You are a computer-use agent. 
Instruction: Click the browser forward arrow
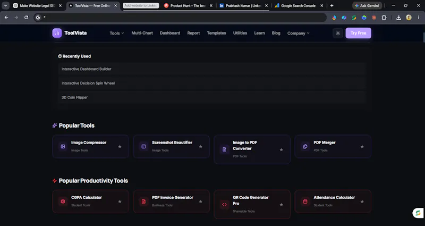pyautogui.click(x=16, y=18)
